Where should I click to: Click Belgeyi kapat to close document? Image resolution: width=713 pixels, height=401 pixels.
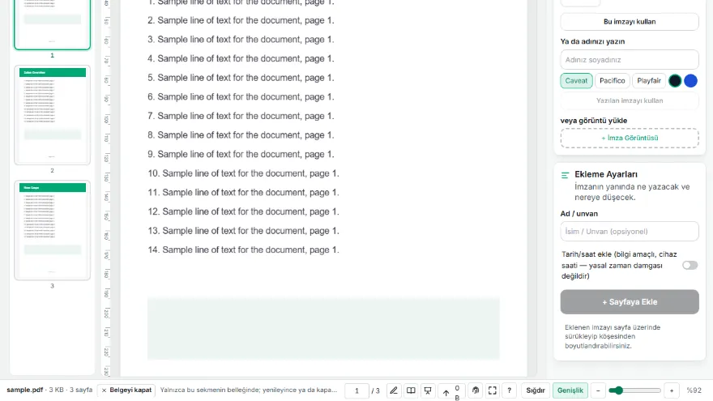[x=126, y=390]
